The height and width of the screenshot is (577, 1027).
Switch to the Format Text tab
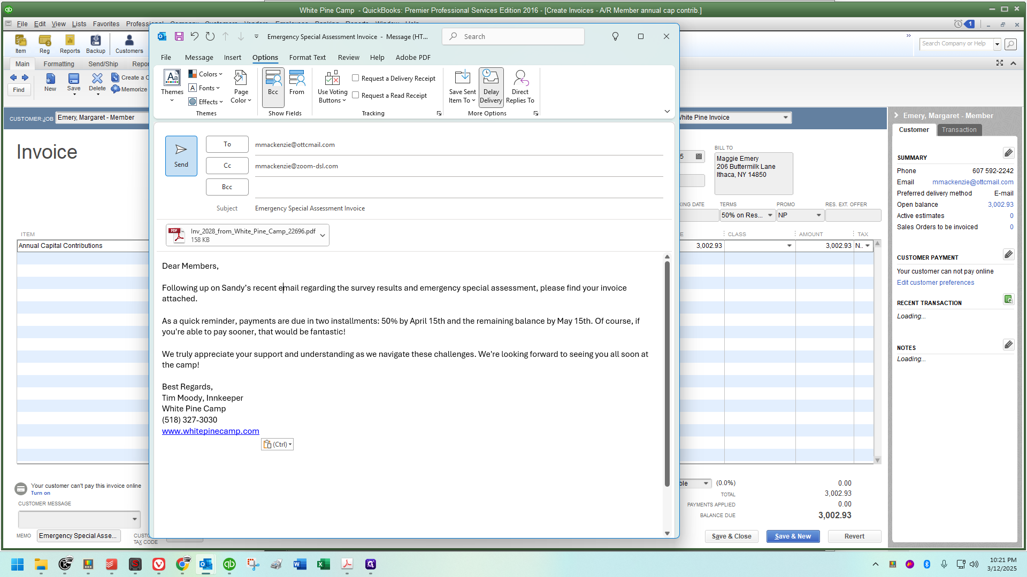pos(307,57)
